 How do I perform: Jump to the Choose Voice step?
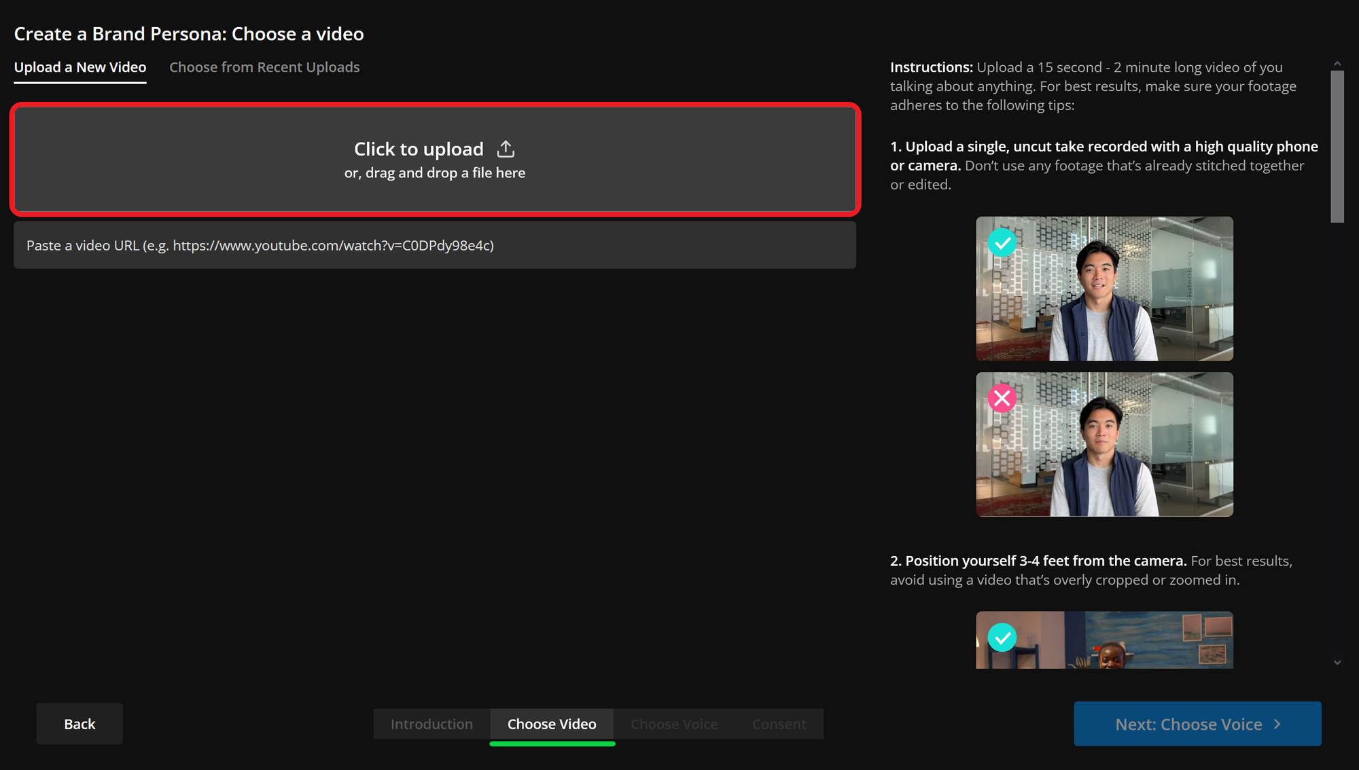(674, 724)
